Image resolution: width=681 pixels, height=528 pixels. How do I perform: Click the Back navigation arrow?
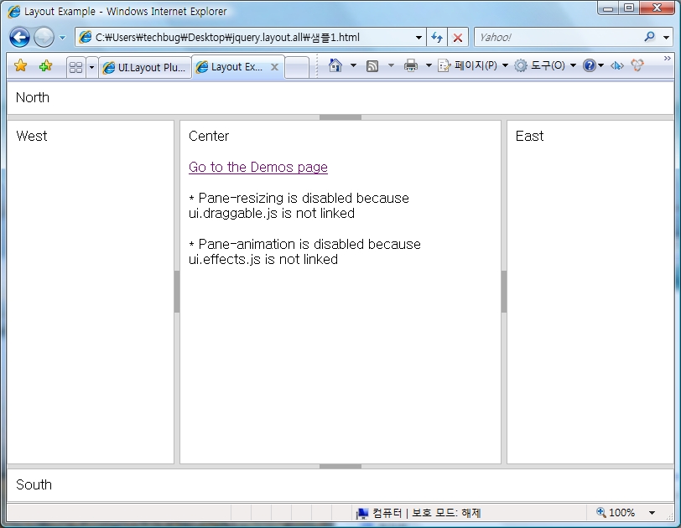pyautogui.click(x=19, y=38)
